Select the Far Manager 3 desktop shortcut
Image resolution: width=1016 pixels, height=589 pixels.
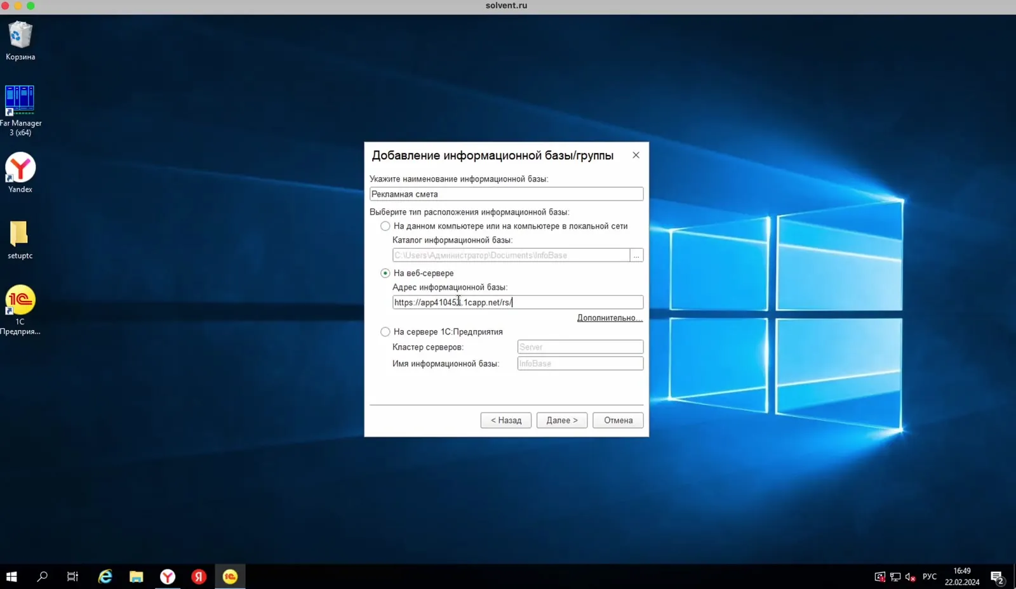pos(20,110)
